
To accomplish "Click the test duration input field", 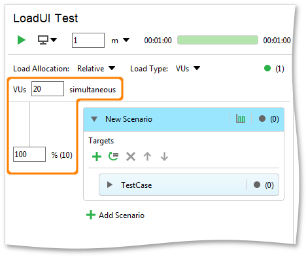I will click(88, 40).
